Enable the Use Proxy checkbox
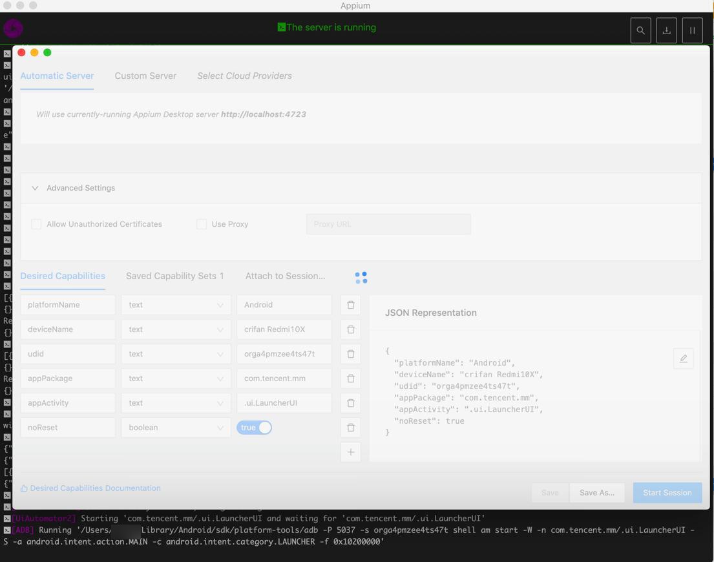Viewport: 714px width, 562px height. [201, 224]
